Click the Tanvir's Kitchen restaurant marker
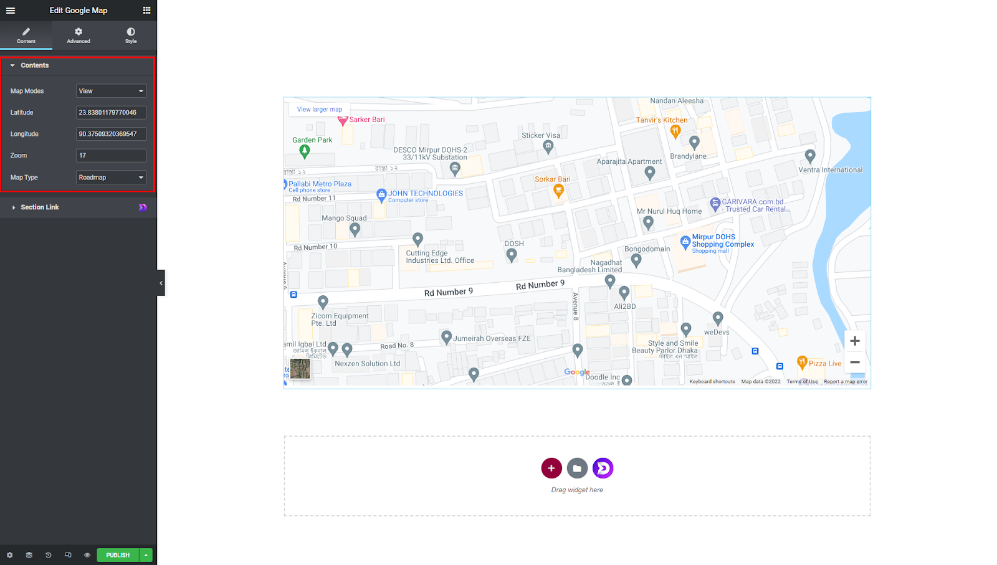997x565 pixels. pyautogui.click(x=675, y=131)
